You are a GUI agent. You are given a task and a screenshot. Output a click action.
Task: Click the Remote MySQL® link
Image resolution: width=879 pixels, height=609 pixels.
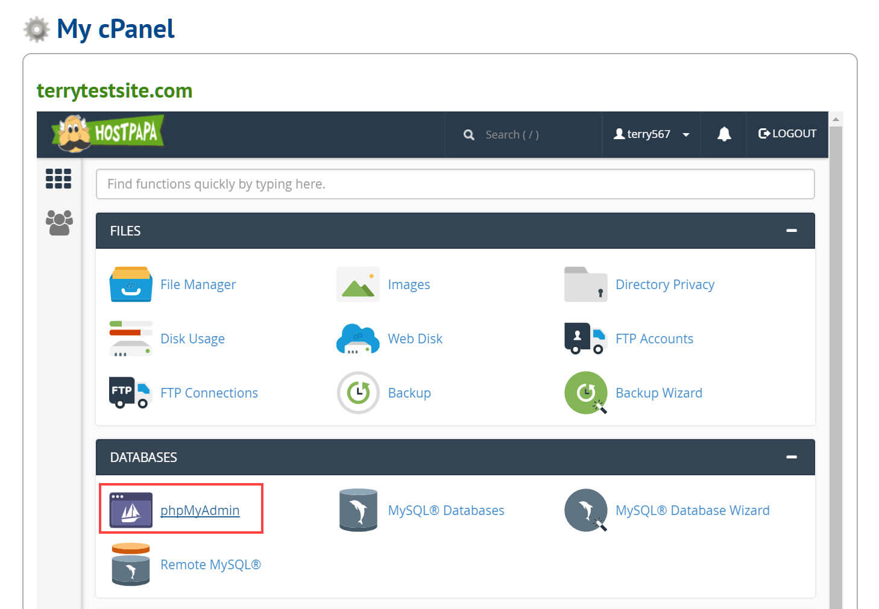210,564
